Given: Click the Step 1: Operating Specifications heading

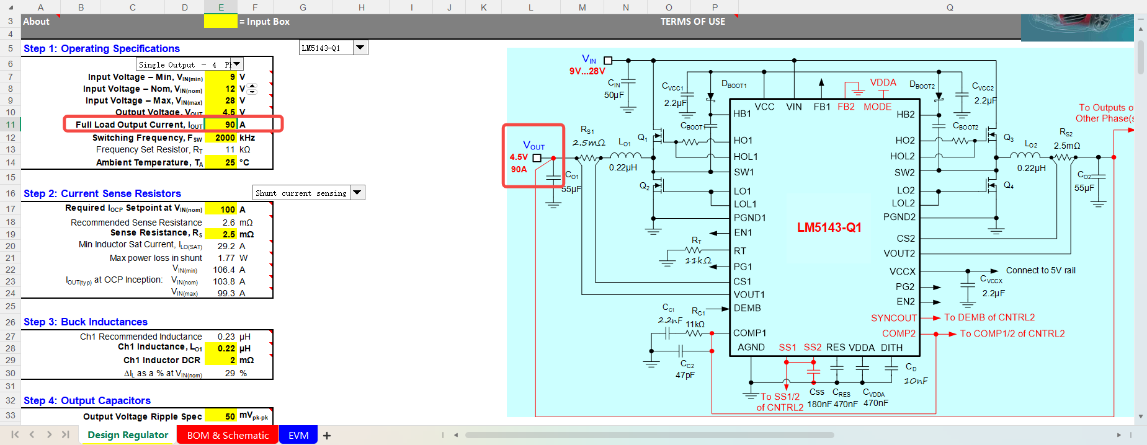Looking at the screenshot, I should pos(102,48).
